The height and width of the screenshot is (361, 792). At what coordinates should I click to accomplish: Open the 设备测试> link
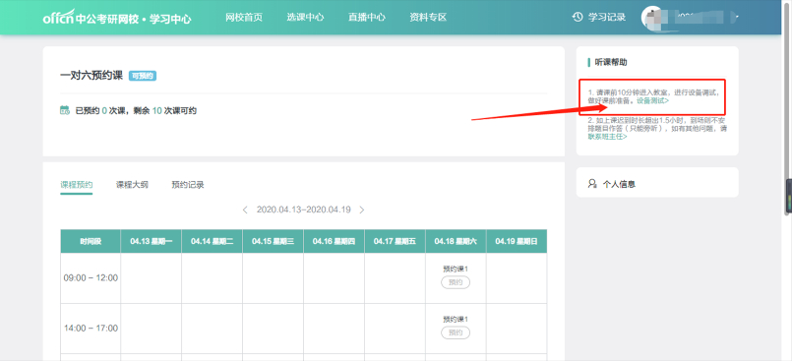(x=652, y=100)
